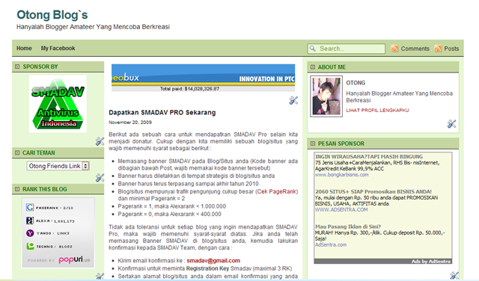Click the SMADAV Antivirus Indonesia banner
The height and width of the screenshot is (281, 479).
(x=58, y=104)
